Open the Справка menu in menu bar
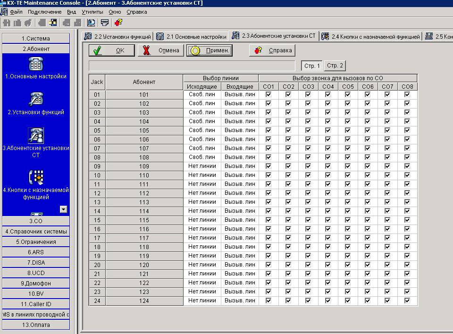Screen dimensions: 453x334 pos(137,12)
